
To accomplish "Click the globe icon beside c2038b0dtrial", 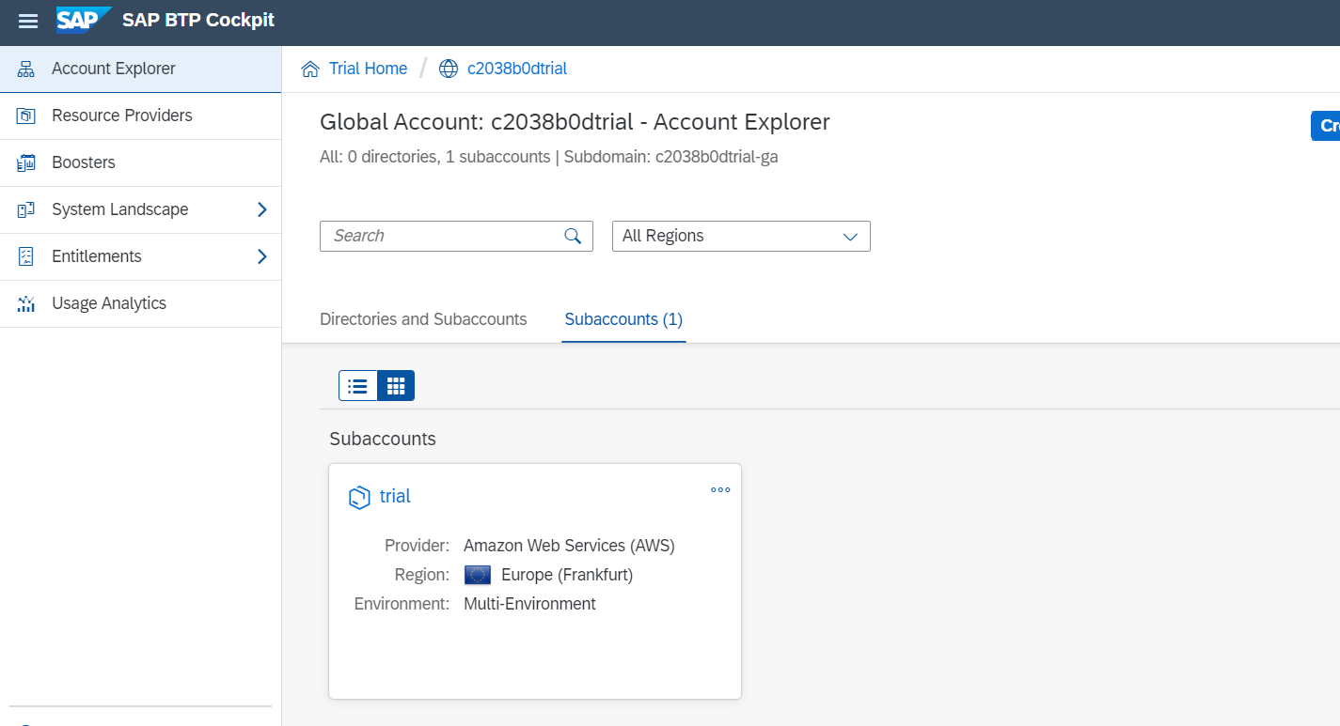I will pyautogui.click(x=449, y=70).
